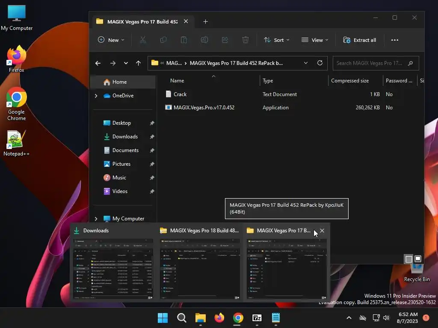Click the Cut scissors icon in toolbar
The image size is (438, 328).
click(x=143, y=40)
